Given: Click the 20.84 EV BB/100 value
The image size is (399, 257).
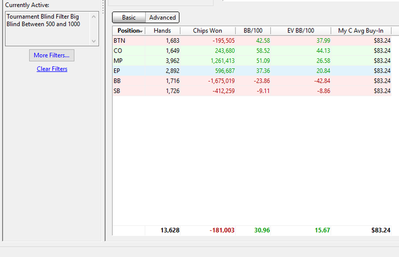Looking at the screenshot, I should (x=323, y=71).
